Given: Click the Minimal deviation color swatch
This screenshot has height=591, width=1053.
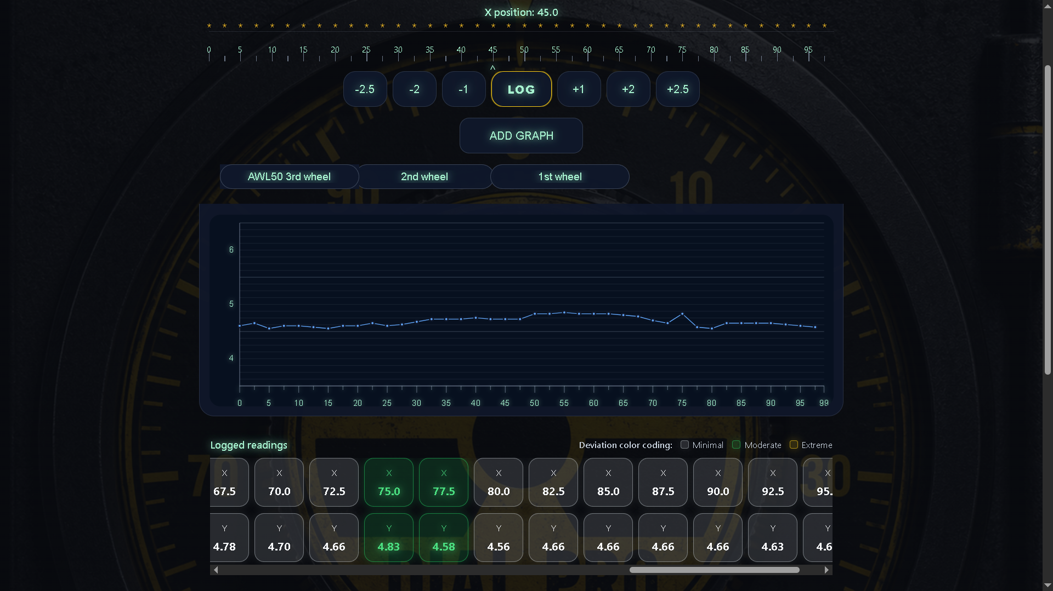Looking at the screenshot, I should pyautogui.click(x=684, y=445).
